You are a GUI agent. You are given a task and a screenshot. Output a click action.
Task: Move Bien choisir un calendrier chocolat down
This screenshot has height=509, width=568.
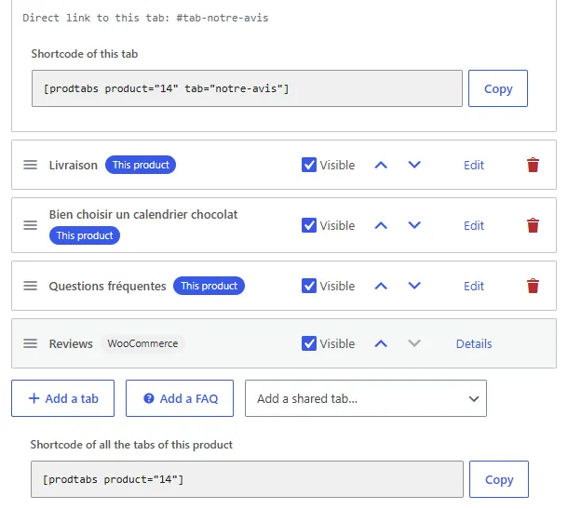pyautogui.click(x=414, y=225)
